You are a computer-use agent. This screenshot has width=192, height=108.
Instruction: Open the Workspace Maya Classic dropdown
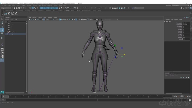click(180, 6)
